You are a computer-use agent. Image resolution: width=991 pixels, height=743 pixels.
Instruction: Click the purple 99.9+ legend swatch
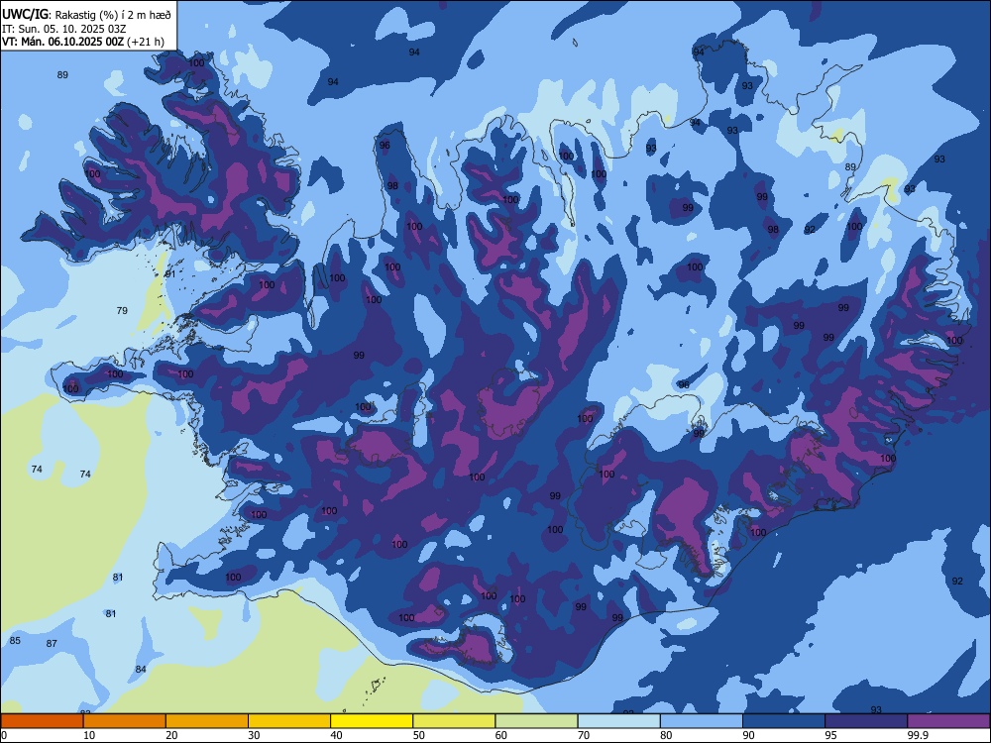pos(948,721)
